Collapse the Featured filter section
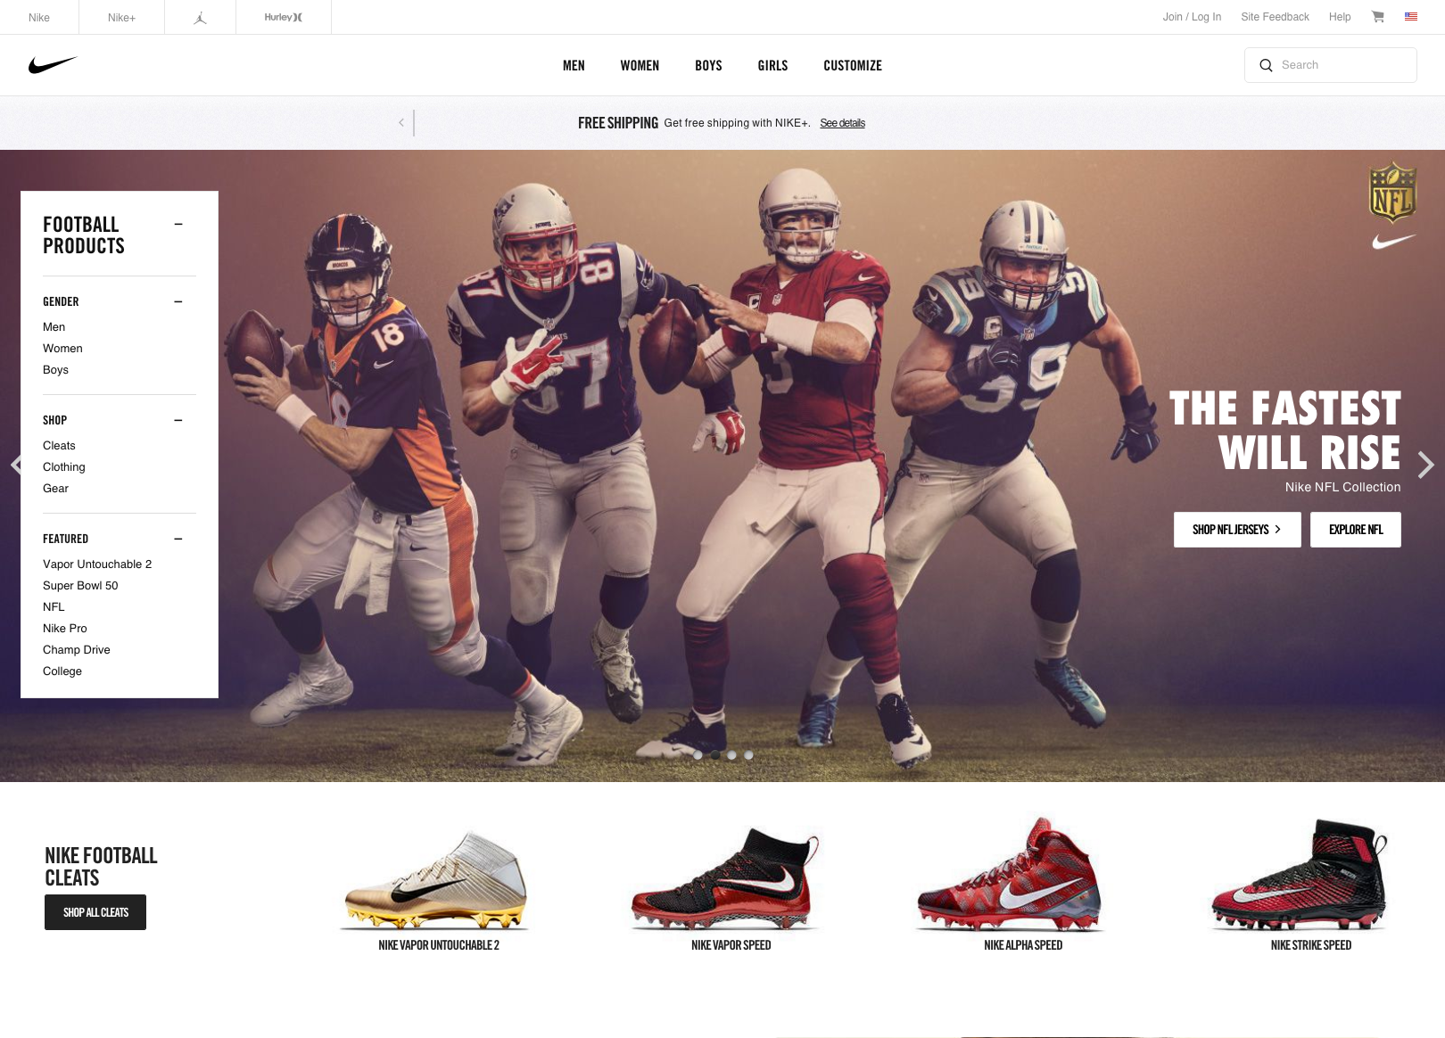 [x=178, y=539]
